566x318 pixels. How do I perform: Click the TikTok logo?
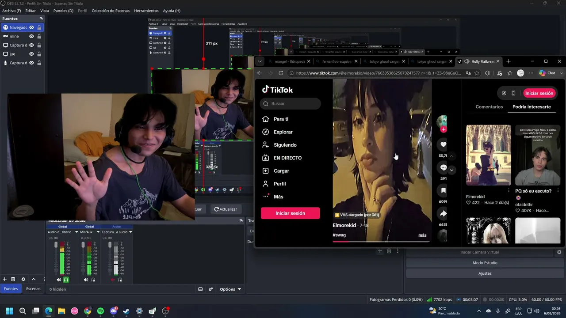pos(277,89)
